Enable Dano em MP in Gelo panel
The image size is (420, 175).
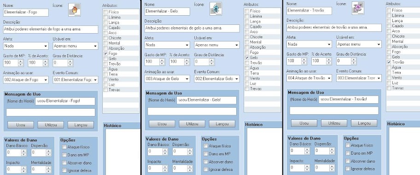pyautogui.click(x=206, y=154)
